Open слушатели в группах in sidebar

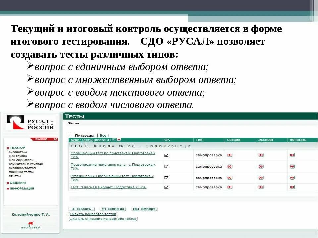click(x=26, y=164)
